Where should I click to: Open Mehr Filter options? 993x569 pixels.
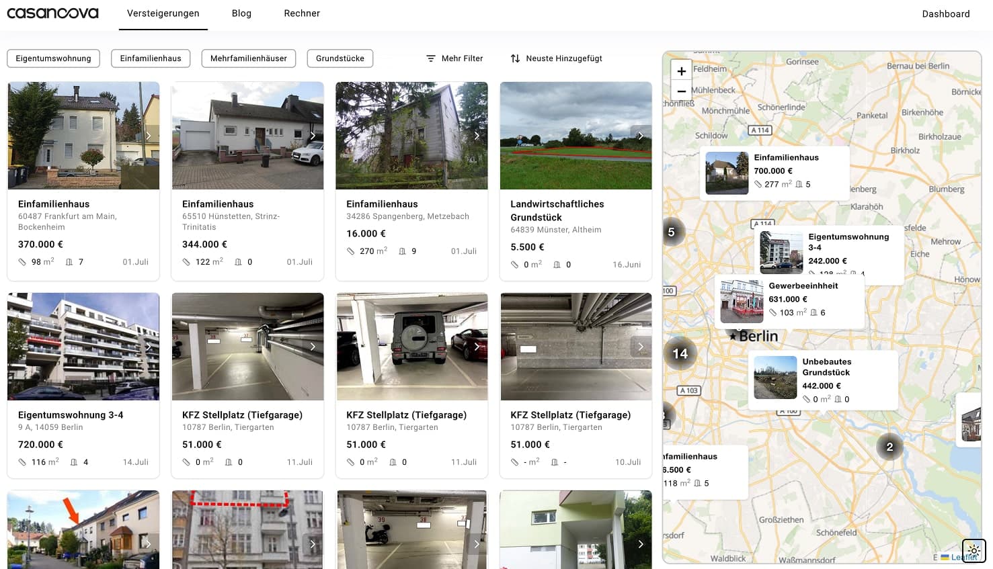click(455, 58)
